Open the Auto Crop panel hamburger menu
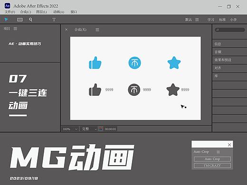The image size is (247, 185). coord(218,152)
